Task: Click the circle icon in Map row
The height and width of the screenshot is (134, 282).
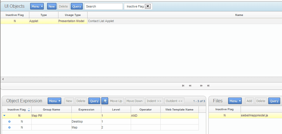Action: pos(9,127)
